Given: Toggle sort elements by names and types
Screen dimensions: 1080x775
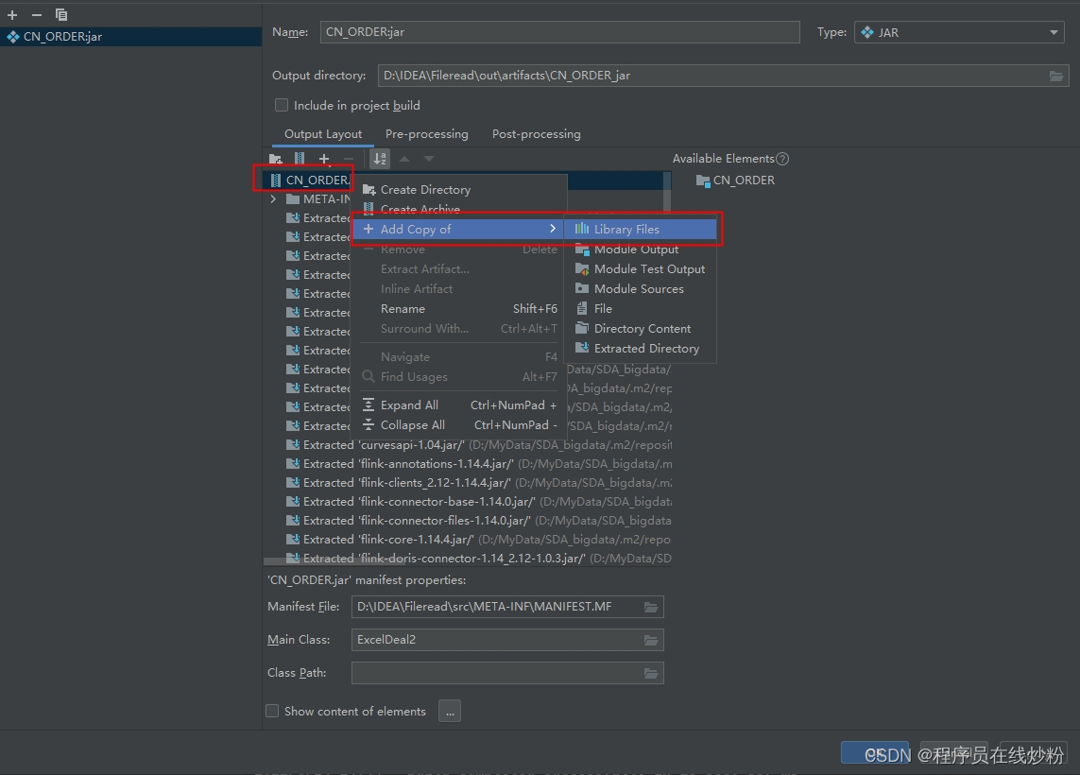Looking at the screenshot, I should tap(380, 159).
